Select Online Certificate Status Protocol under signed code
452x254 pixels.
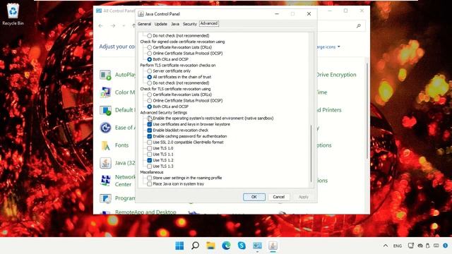149,54
